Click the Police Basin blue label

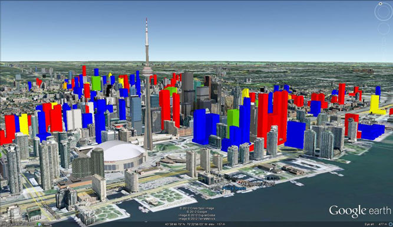click(x=235, y=188)
